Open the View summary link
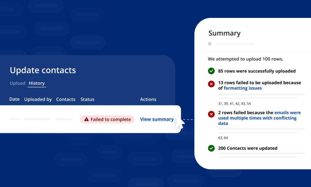Image resolution: width=311 pixels, height=187 pixels. 157,119
